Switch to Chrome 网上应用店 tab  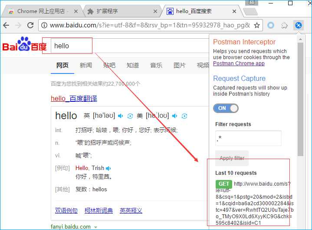click(x=41, y=11)
